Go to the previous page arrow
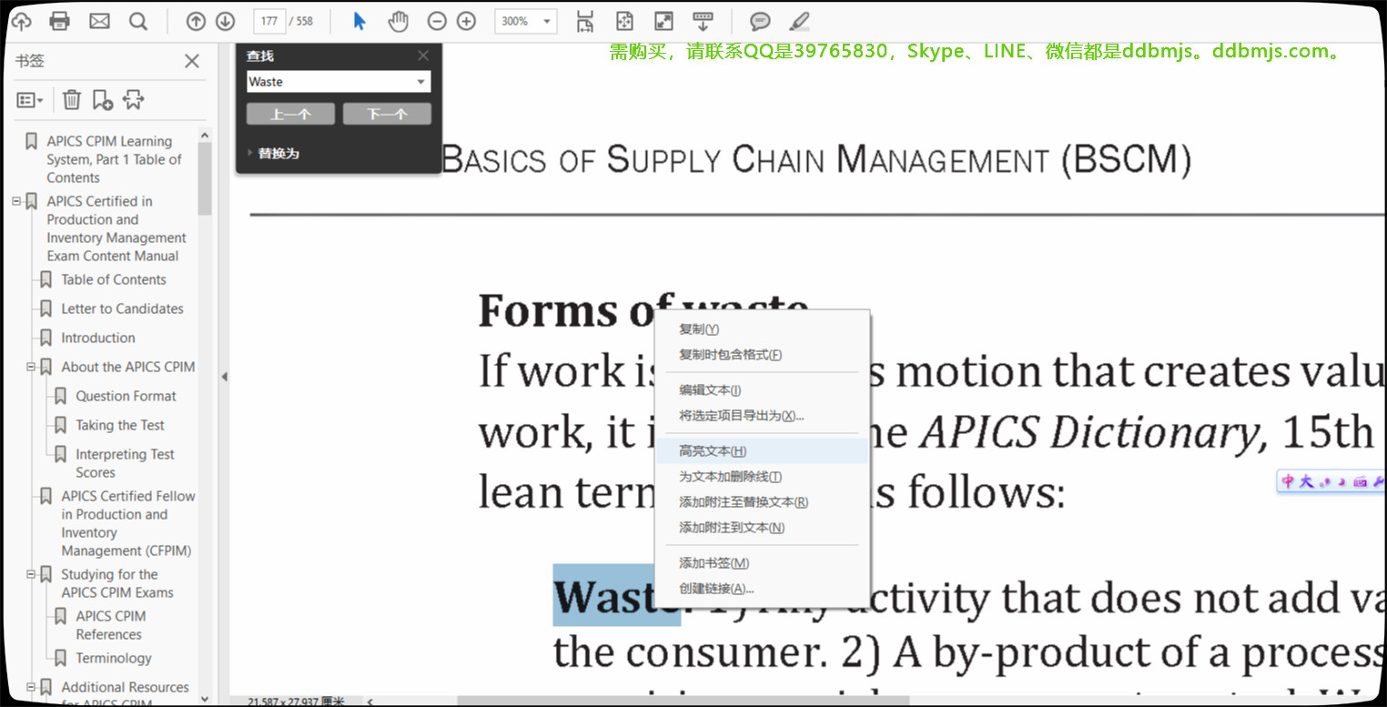This screenshot has width=1387, height=707. point(196,21)
